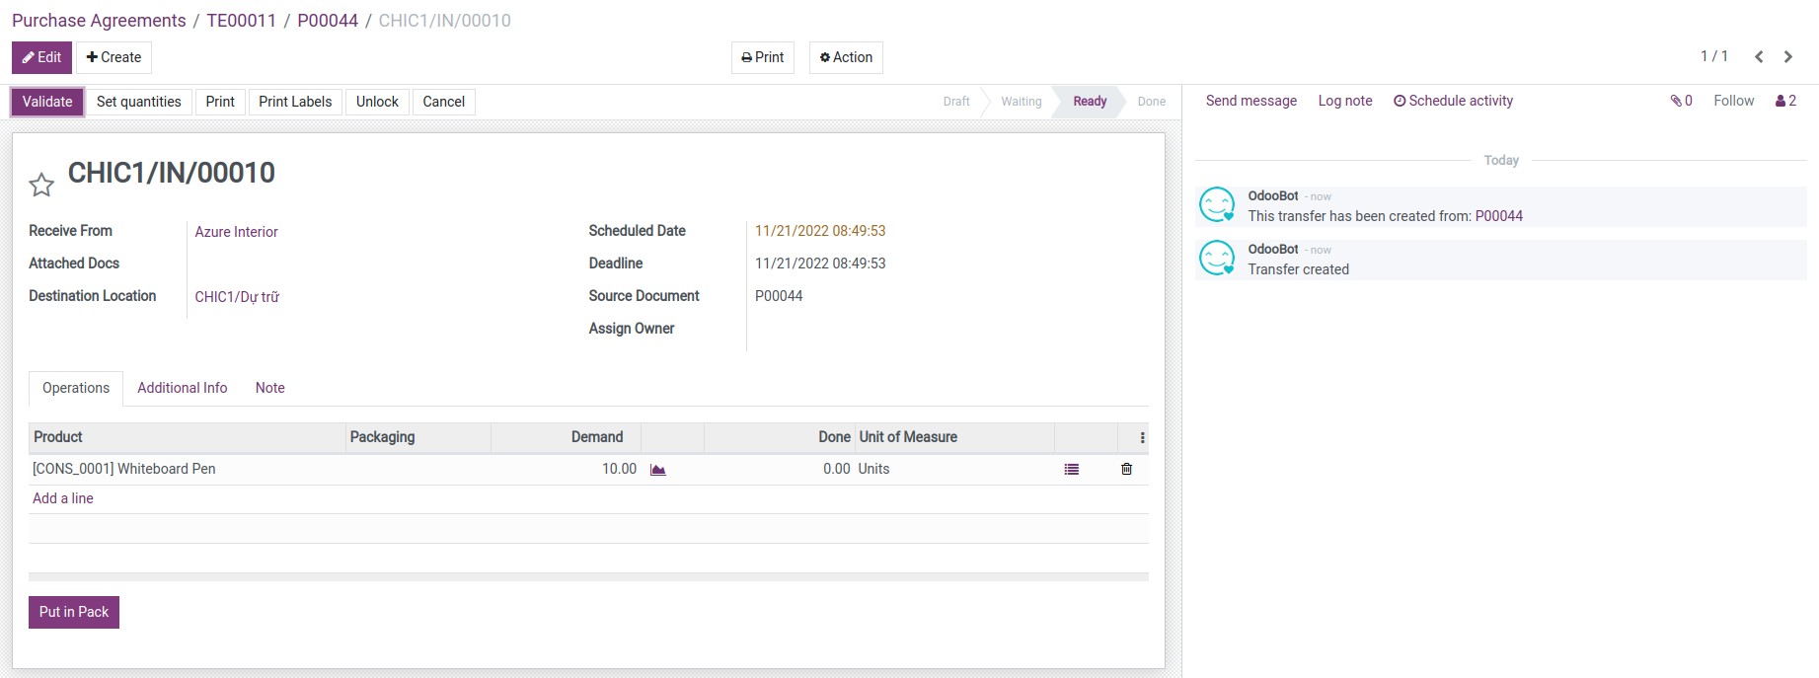Go to next record arrow
1819x678 pixels.
point(1787,57)
